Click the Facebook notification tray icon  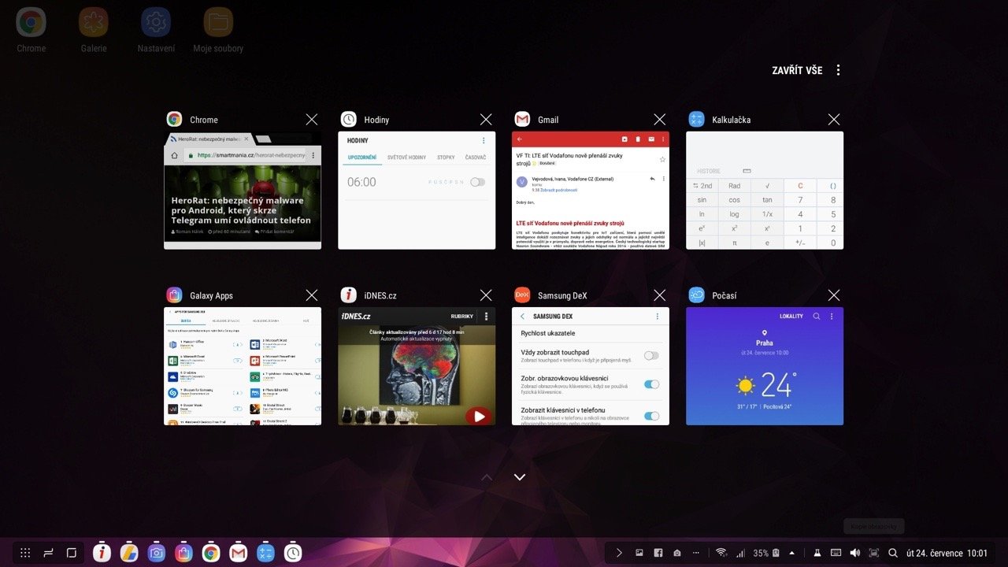658,553
